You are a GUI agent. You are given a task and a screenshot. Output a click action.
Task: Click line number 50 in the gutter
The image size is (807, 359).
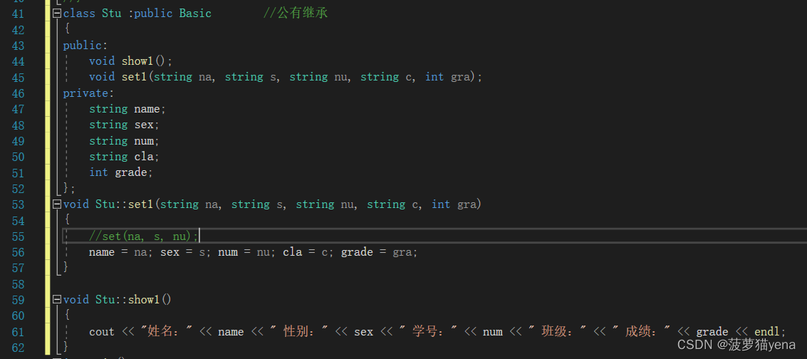point(18,157)
